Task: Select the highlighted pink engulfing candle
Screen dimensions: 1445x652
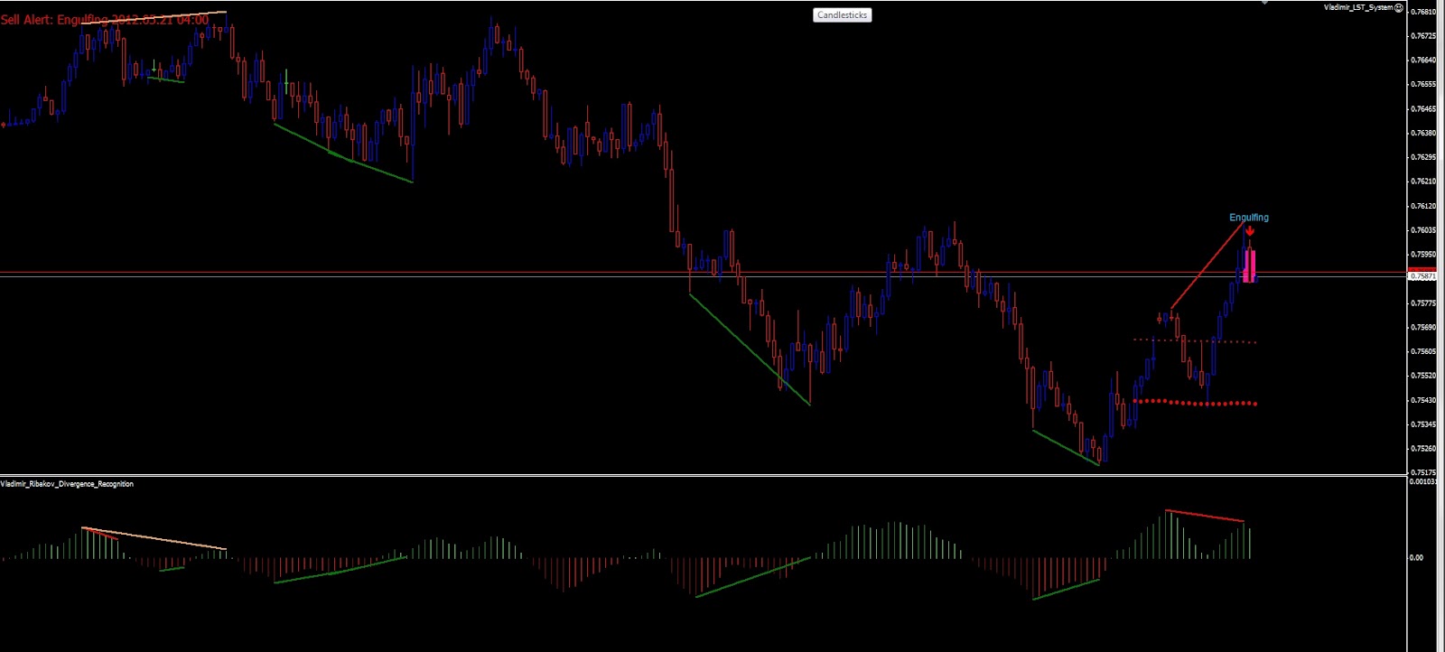Action: pyautogui.click(x=1250, y=265)
